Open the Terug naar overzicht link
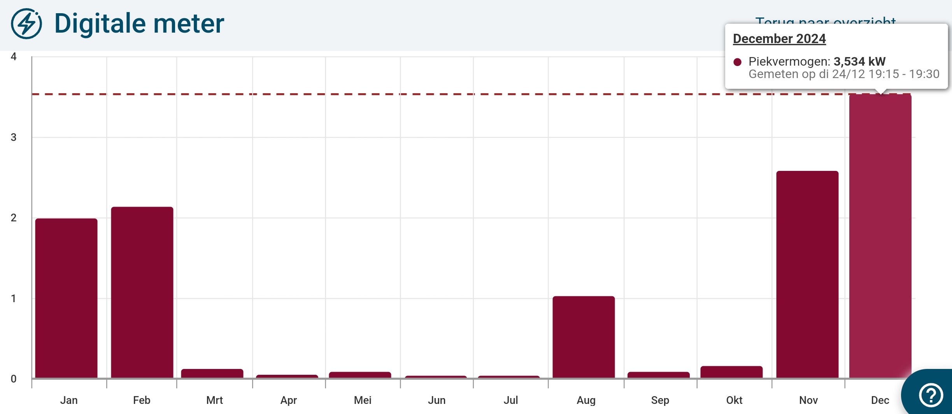The width and height of the screenshot is (952, 414). pyautogui.click(x=825, y=20)
